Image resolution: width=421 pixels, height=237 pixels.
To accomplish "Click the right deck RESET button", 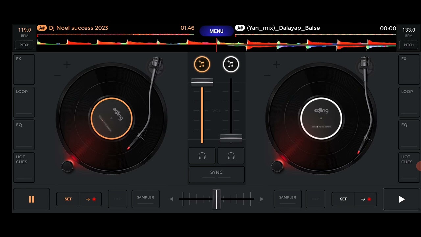I will pyautogui.click(x=315, y=199).
